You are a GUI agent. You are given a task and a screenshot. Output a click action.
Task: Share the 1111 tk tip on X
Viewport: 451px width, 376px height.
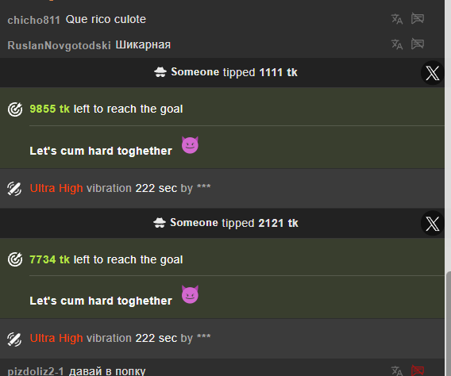click(432, 73)
